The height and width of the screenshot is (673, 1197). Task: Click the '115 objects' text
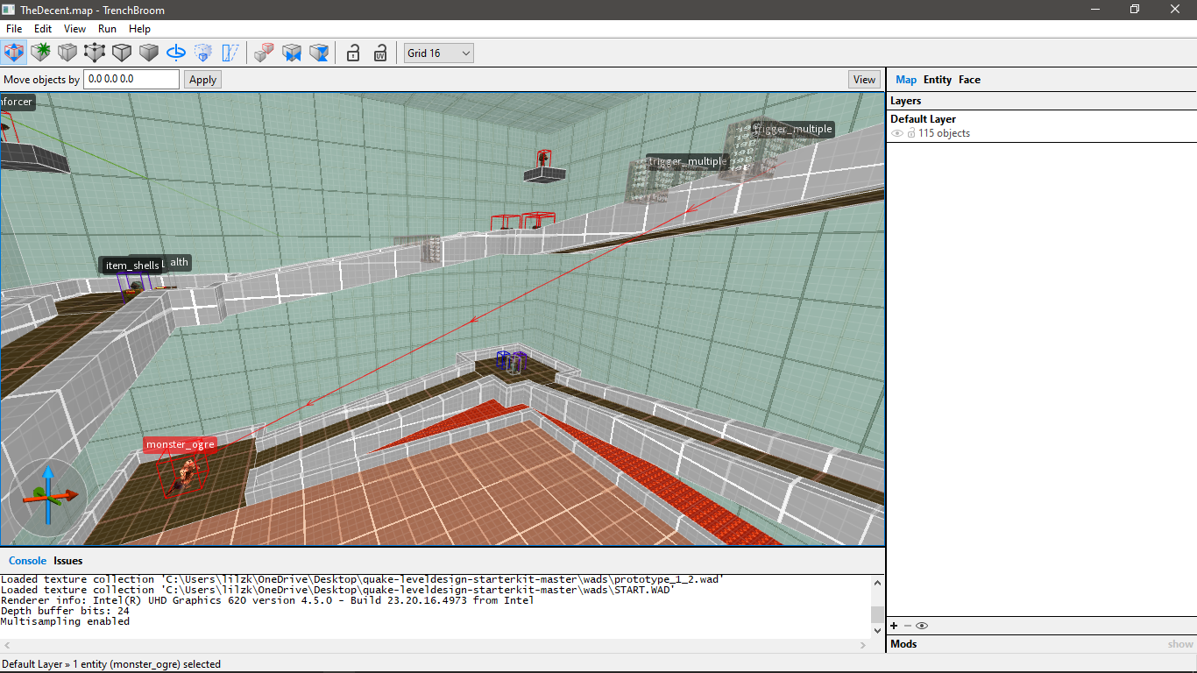coord(944,134)
